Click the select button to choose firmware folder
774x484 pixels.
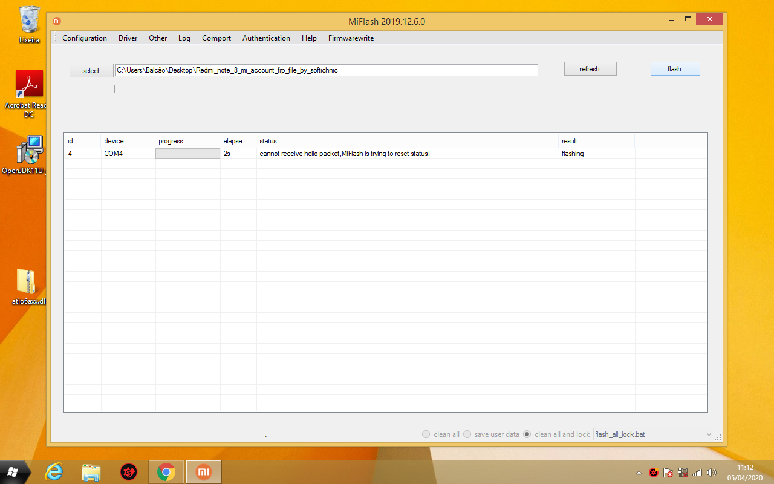point(91,71)
